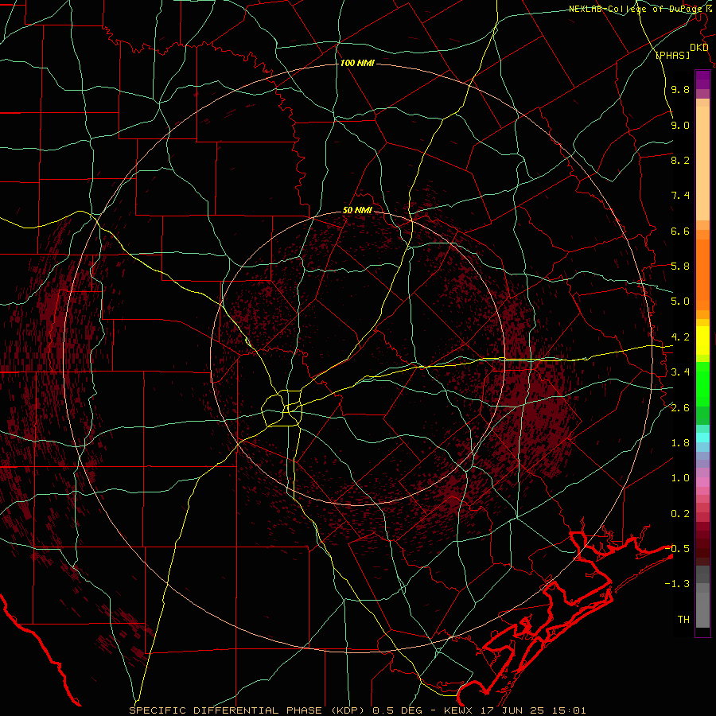Click the TH threshold label on the scale
Image resolution: width=716 pixels, height=716 pixels.
(683, 620)
